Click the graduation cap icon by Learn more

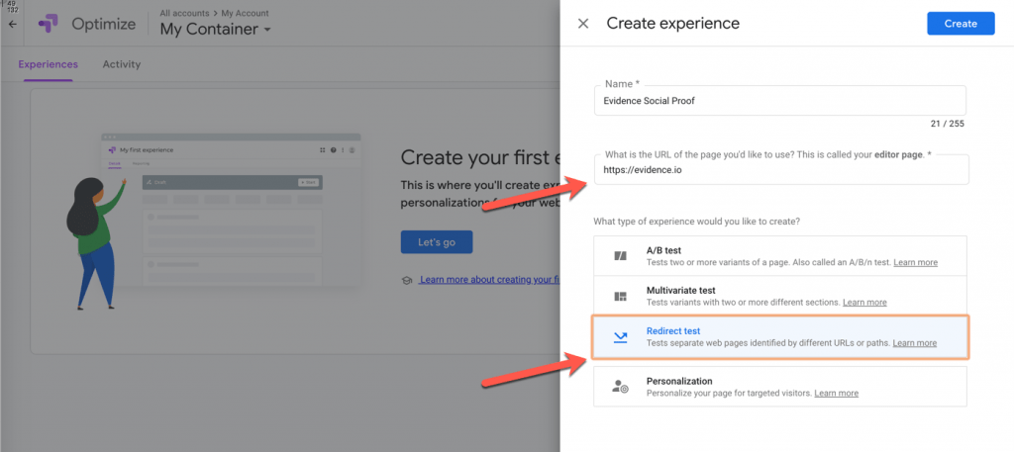[x=407, y=280]
